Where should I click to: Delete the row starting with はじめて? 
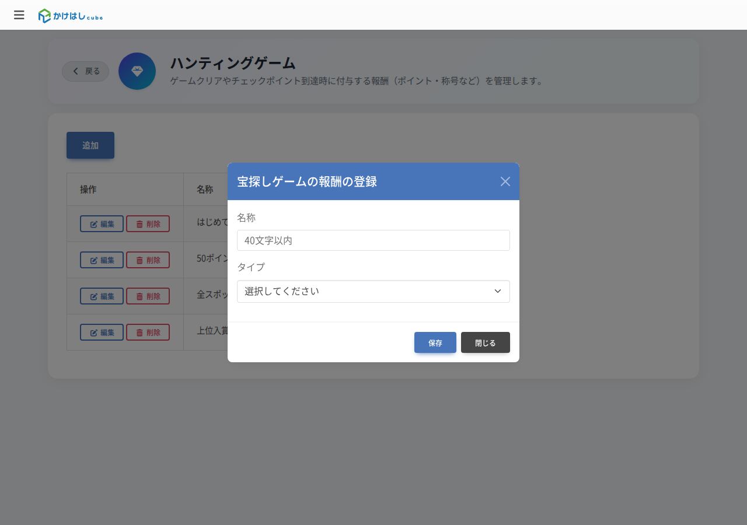[148, 224]
